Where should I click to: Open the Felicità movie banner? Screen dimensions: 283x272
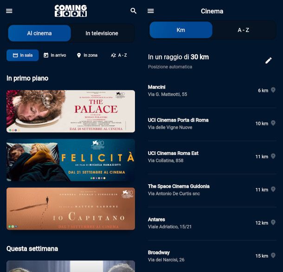(x=71, y=160)
